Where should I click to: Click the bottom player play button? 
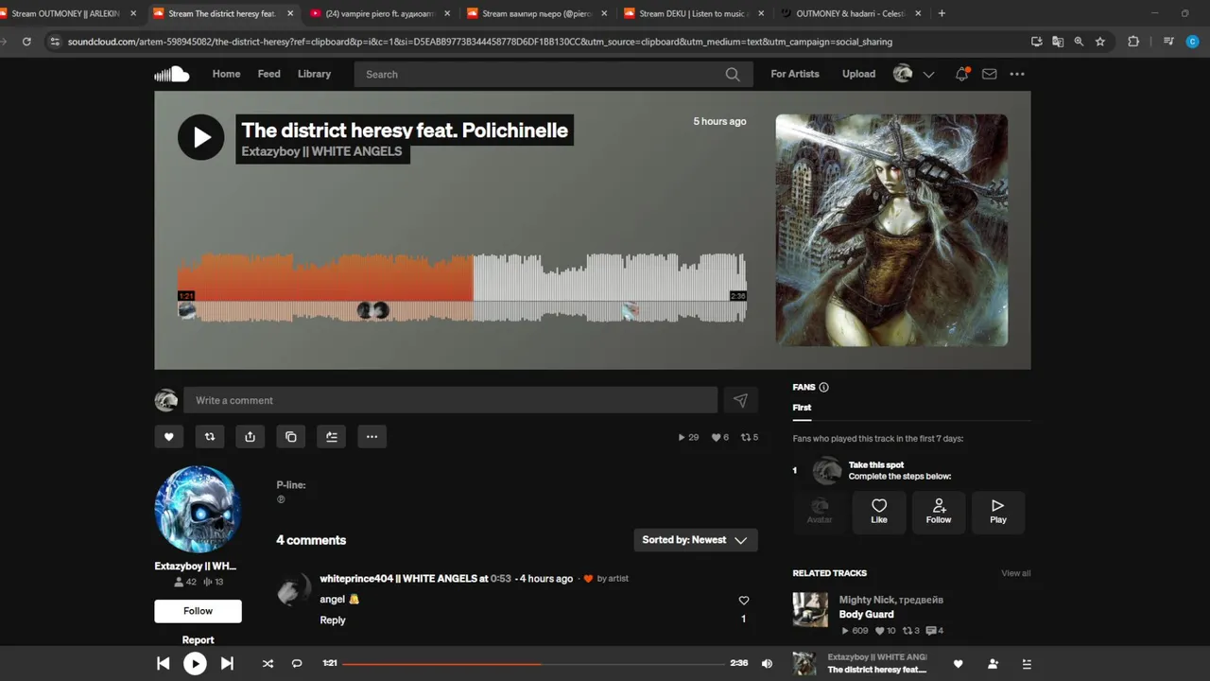point(195,664)
